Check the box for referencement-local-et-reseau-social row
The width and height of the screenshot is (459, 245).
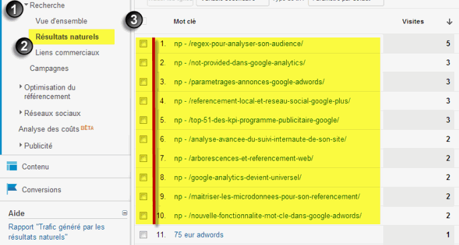click(143, 101)
